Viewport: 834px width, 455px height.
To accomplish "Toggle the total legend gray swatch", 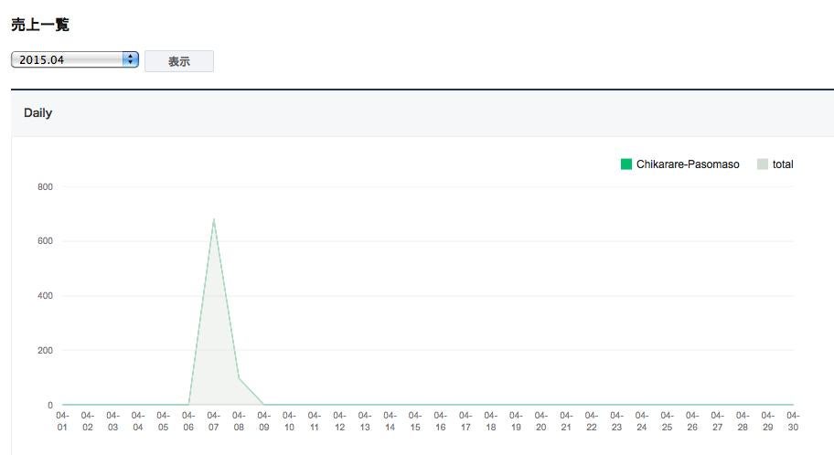I will coord(762,164).
